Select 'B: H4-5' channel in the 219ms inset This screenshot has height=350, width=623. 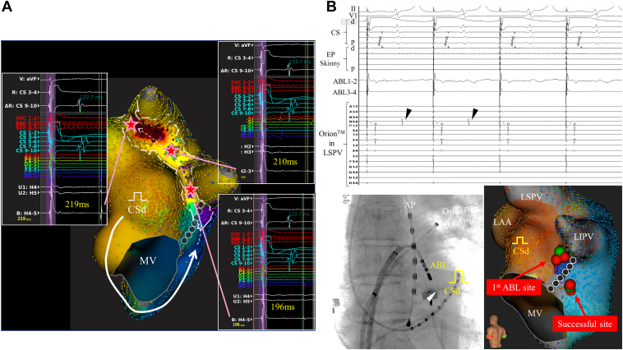(x=27, y=214)
